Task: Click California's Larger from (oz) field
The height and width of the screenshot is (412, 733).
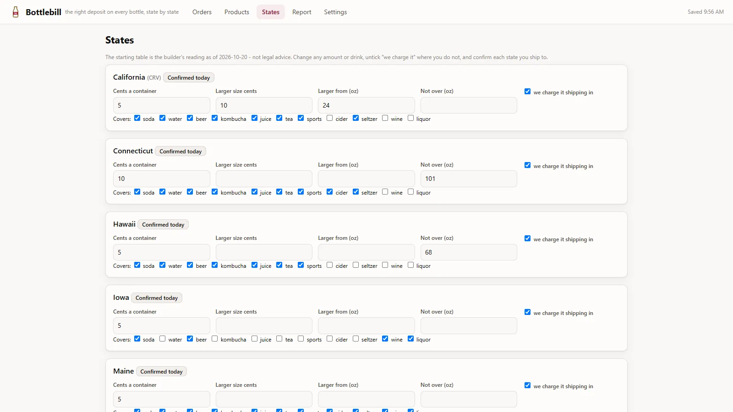Action: tap(366, 105)
